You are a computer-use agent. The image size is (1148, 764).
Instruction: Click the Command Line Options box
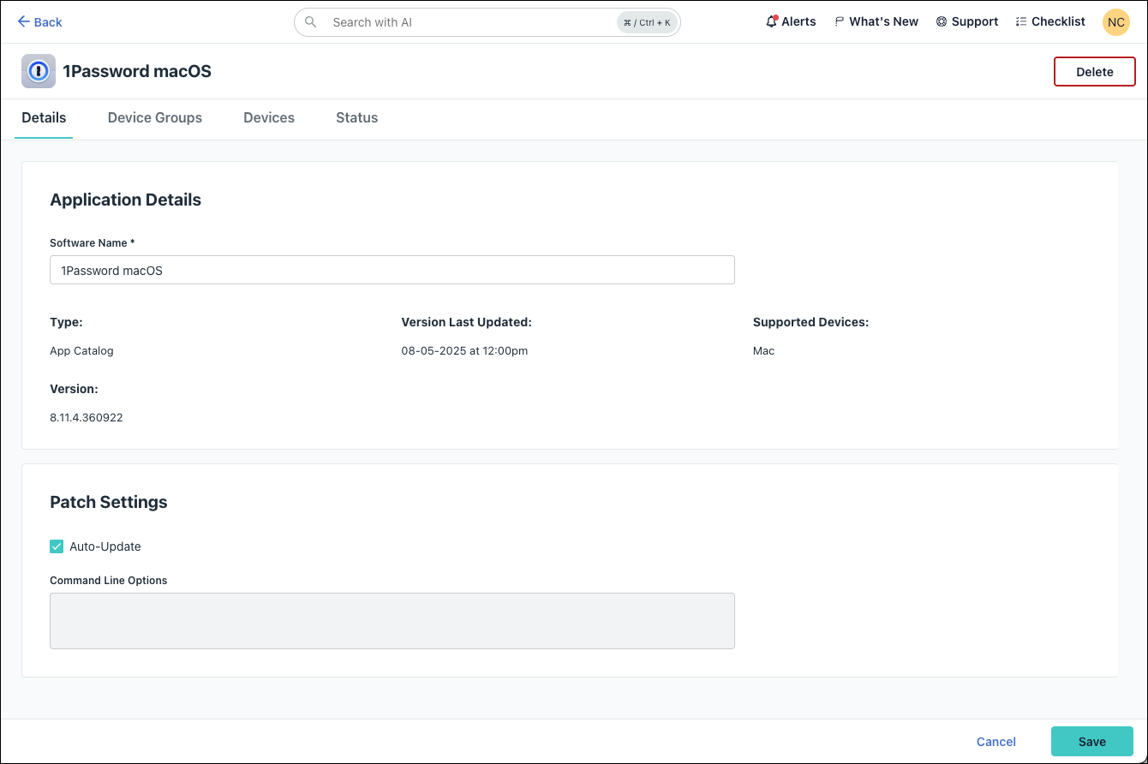tap(392, 621)
